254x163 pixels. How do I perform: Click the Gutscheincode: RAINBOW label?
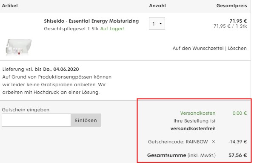click(178, 142)
